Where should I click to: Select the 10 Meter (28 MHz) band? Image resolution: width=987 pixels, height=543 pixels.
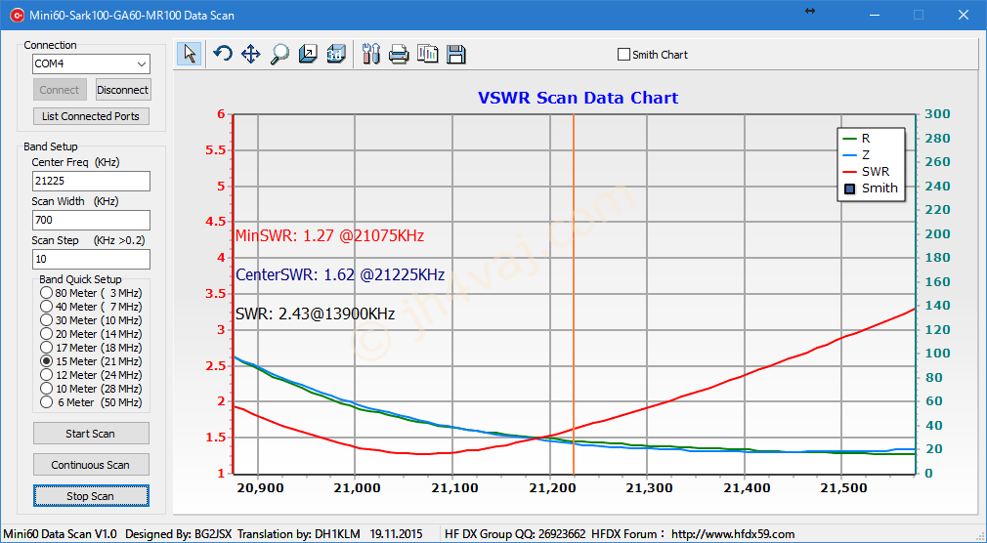point(46,389)
